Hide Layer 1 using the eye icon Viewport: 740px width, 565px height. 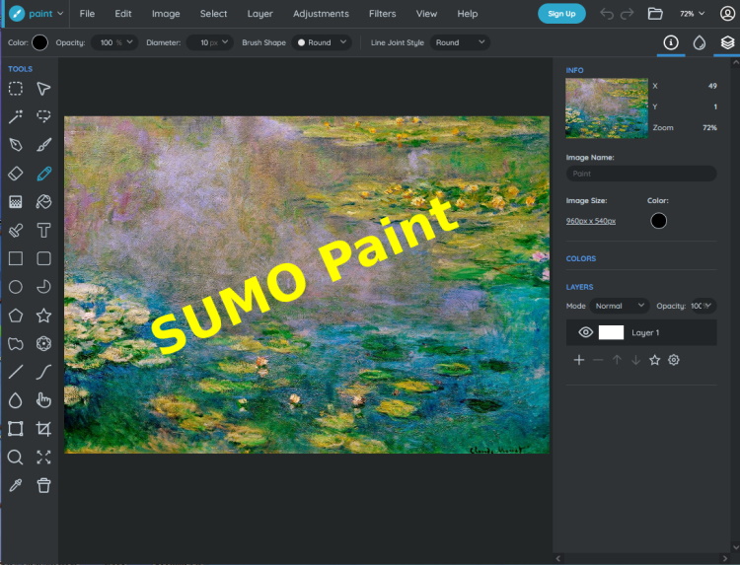pos(585,332)
